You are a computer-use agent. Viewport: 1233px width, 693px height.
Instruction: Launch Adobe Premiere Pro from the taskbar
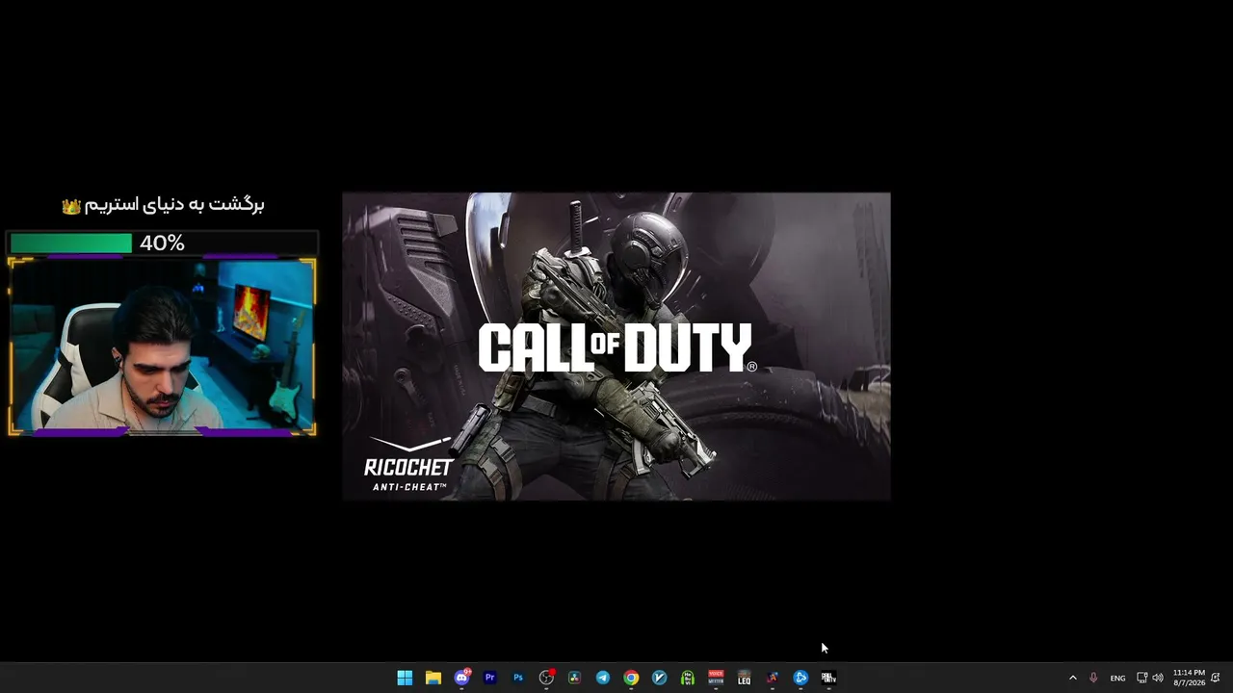pos(489,678)
